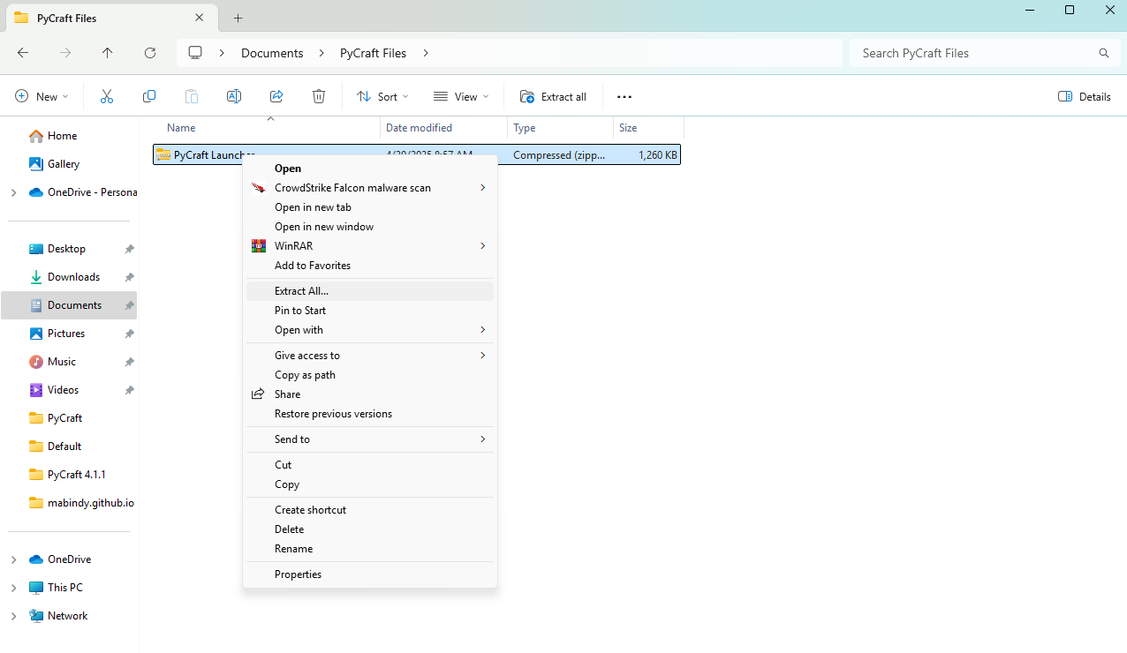Image resolution: width=1127 pixels, height=653 pixels.
Task: Go back with the left arrow
Action: coord(23,53)
